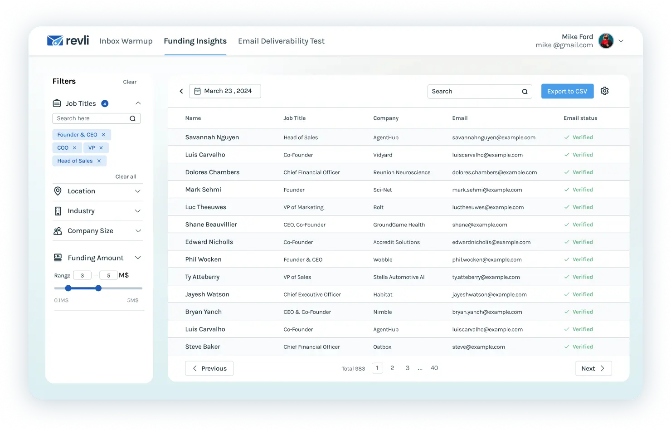Click the Export to CSV button
The height and width of the screenshot is (430, 671).
click(x=567, y=91)
